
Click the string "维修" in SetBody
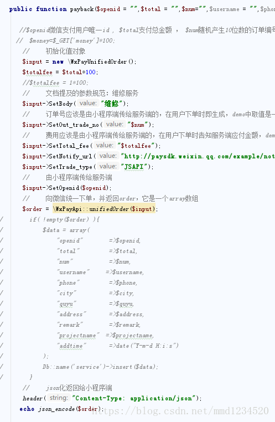point(112,104)
